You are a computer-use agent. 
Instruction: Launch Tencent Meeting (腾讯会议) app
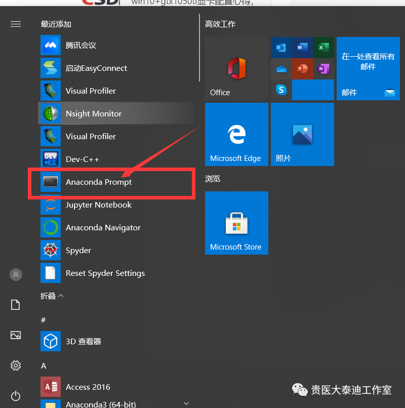click(x=116, y=45)
